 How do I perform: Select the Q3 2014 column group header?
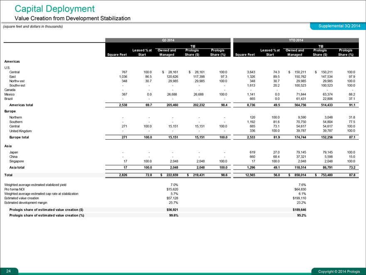pos(168,40)
